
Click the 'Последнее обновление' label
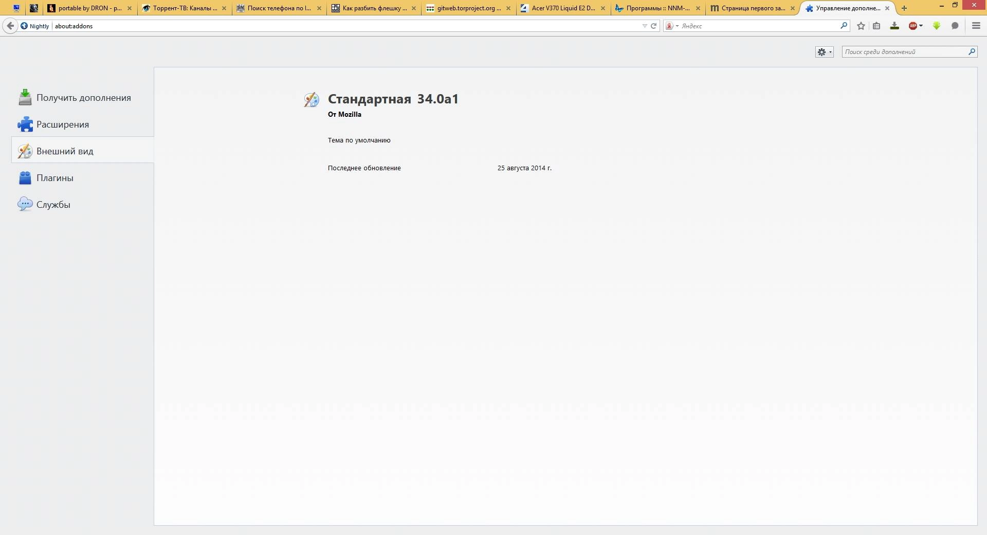click(x=364, y=168)
